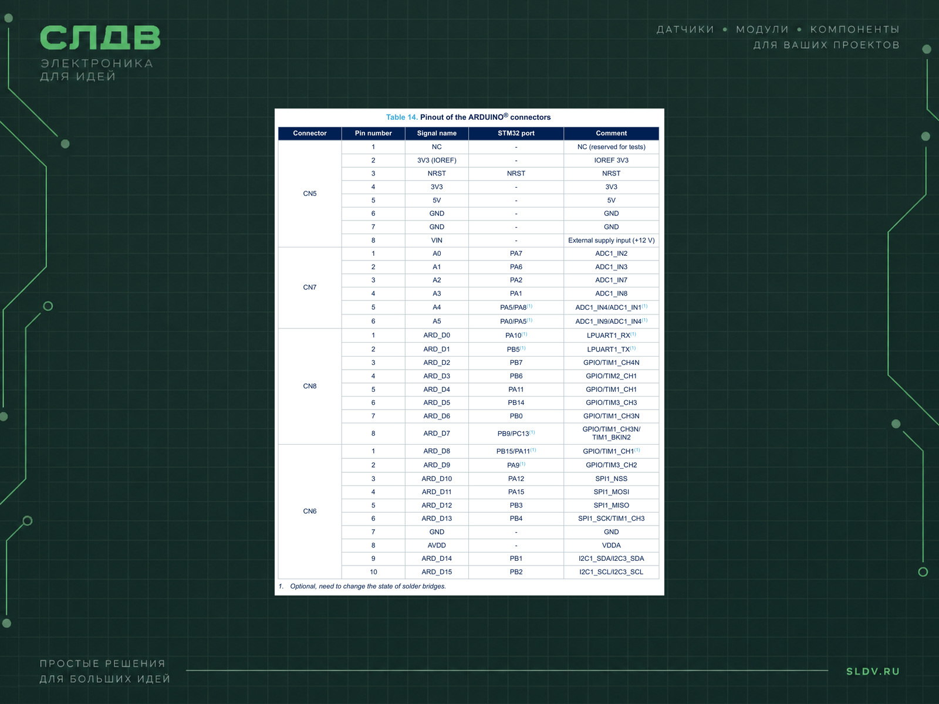
Task: Click the 'Pin number' column header
Action: tap(373, 133)
